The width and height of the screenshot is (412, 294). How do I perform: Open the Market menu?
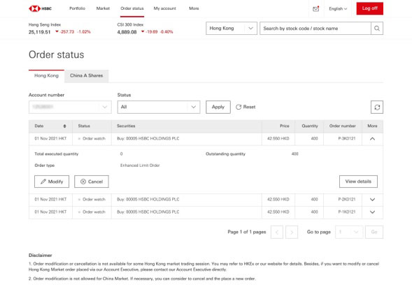(103, 8)
